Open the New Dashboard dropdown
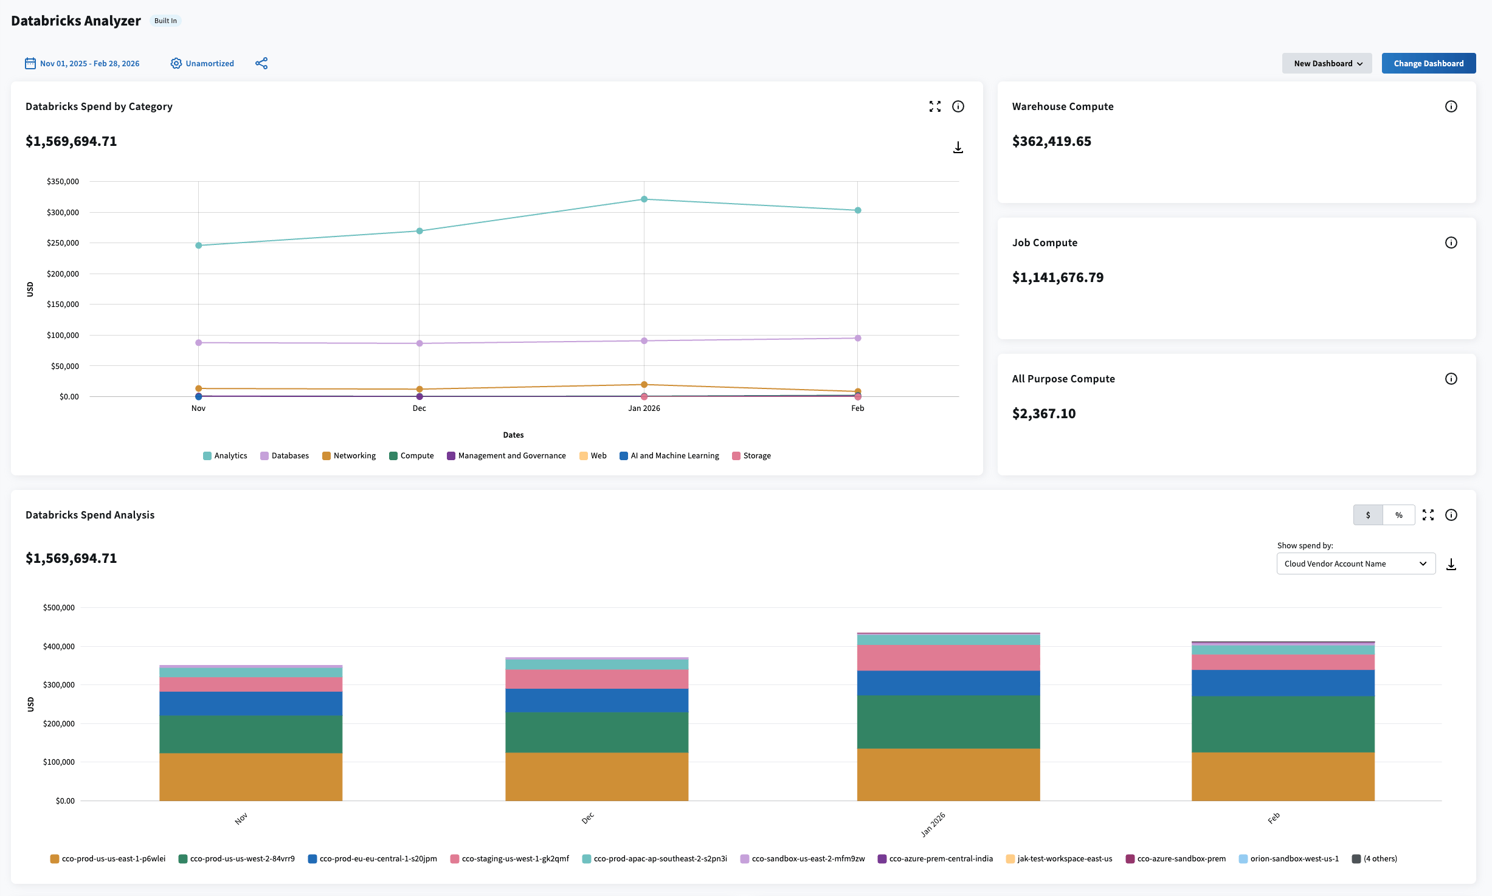This screenshot has width=1492, height=896. (1327, 63)
